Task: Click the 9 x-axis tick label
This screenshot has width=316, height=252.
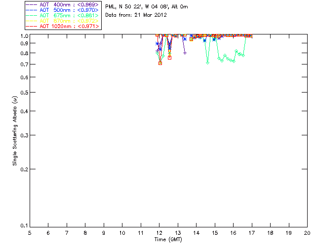Action: 104,233
